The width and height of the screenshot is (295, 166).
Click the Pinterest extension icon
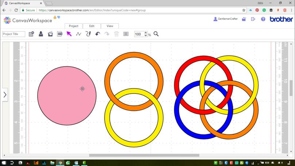click(x=257, y=10)
